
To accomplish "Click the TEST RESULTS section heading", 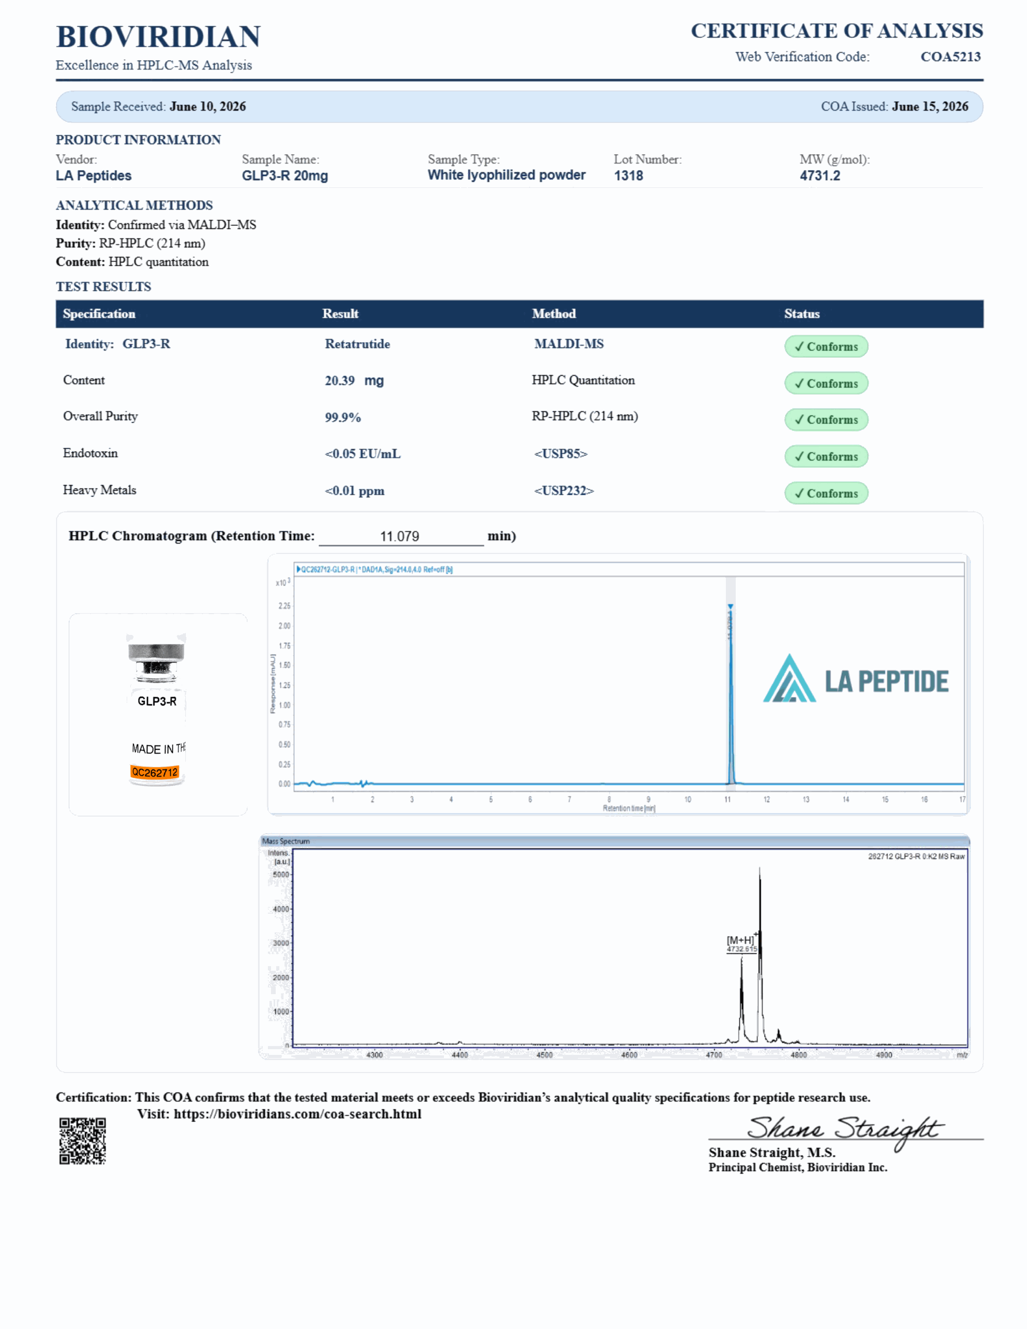I will [x=103, y=287].
